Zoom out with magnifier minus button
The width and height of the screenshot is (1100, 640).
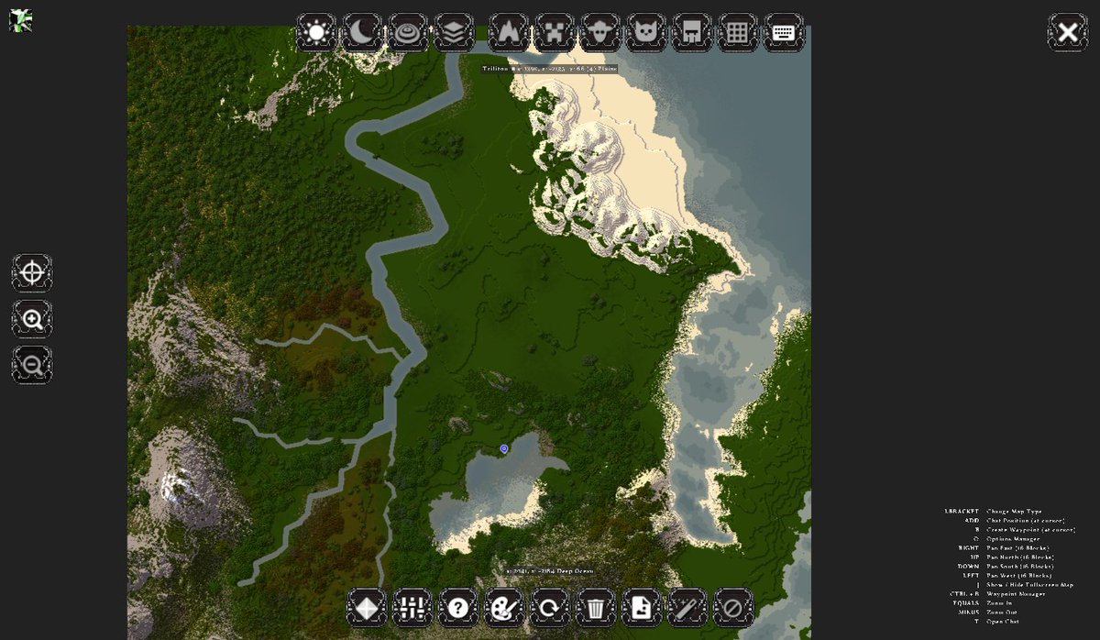click(32, 365)
